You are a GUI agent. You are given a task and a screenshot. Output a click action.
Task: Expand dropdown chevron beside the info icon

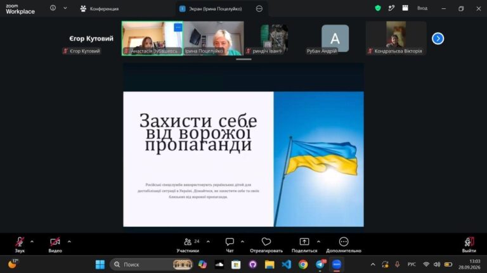65,8
